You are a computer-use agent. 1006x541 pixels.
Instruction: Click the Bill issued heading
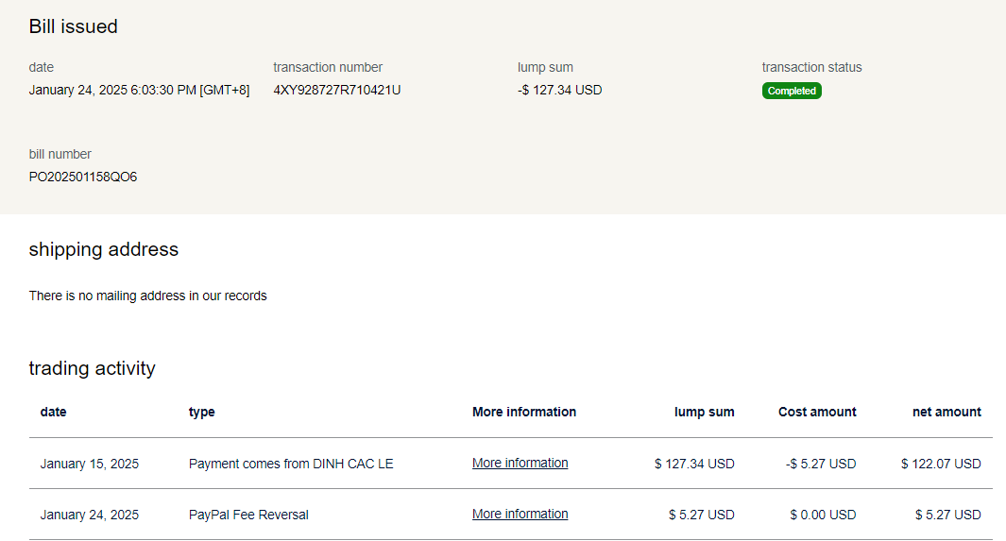pos(74,26)
